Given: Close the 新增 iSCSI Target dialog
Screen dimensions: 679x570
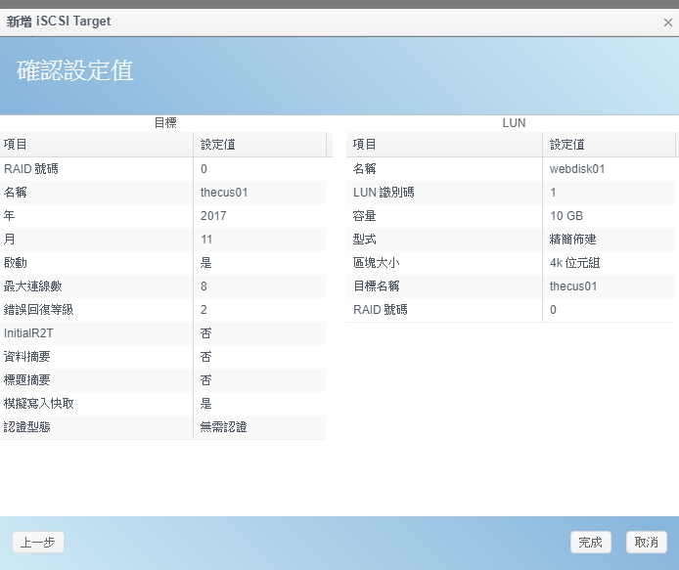Looking at the screenshot, I should 667,22.
